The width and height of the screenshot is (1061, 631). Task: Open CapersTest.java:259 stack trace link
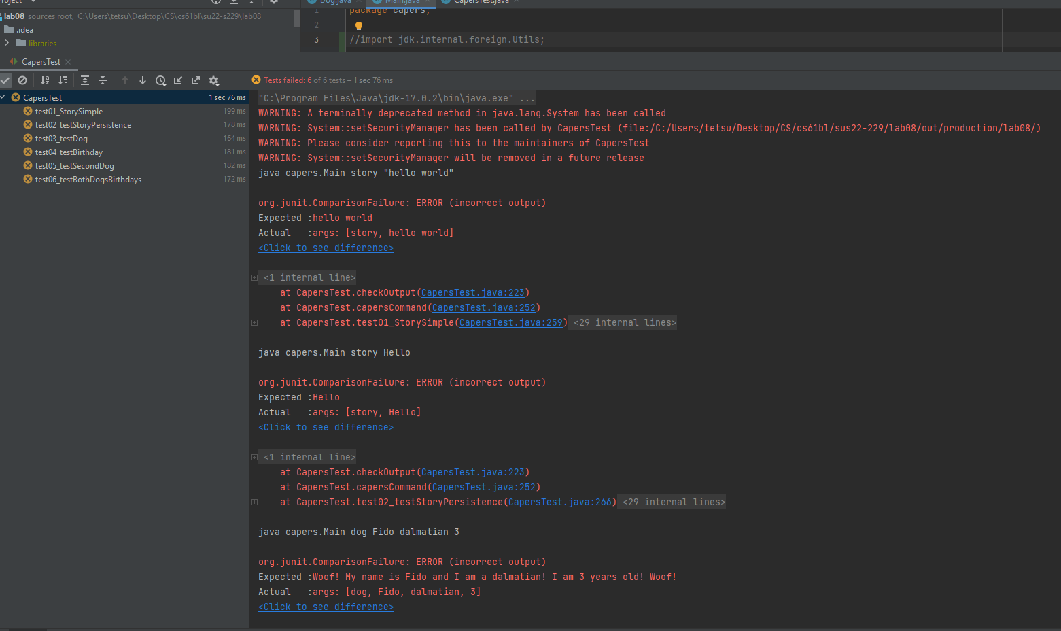[x=510, y=323]
